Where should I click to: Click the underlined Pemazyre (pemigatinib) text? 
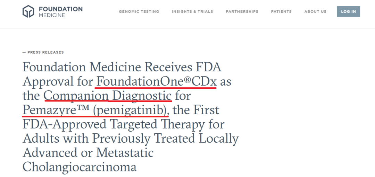click(x=95, y=110)
